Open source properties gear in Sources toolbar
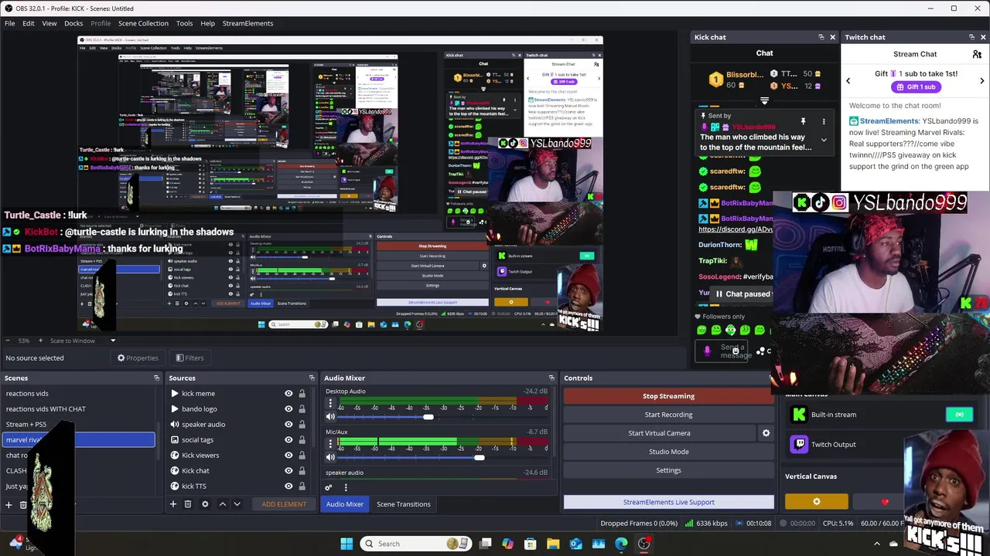The width and height of the screenshot is (990, 556). click(x=205, y=504)
